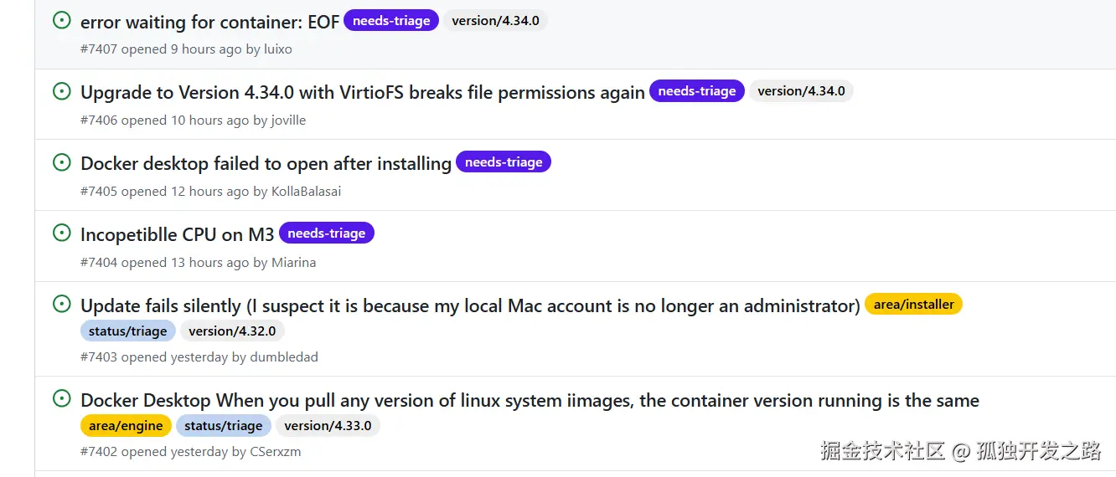
Task: Click open-issue icon beside "error waiting for container"
Action: tap(61, 20)
